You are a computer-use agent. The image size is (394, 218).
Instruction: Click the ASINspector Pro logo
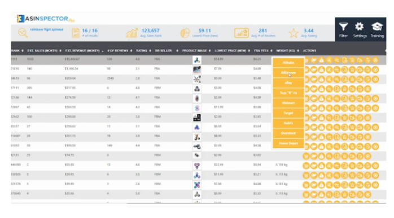pyautogui.click(x=46, y=19)
